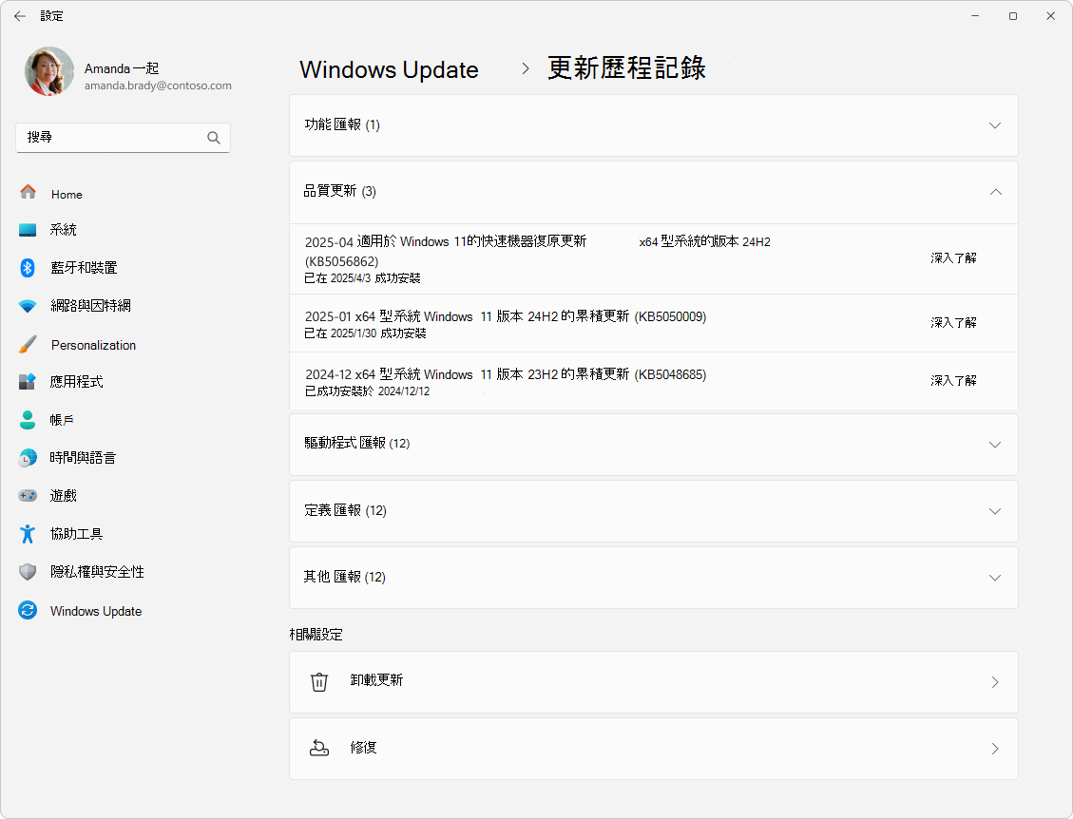This screenshot has width=1073, height=819.
Task: Click the search magnifier icon
Action: coord(214,138)
